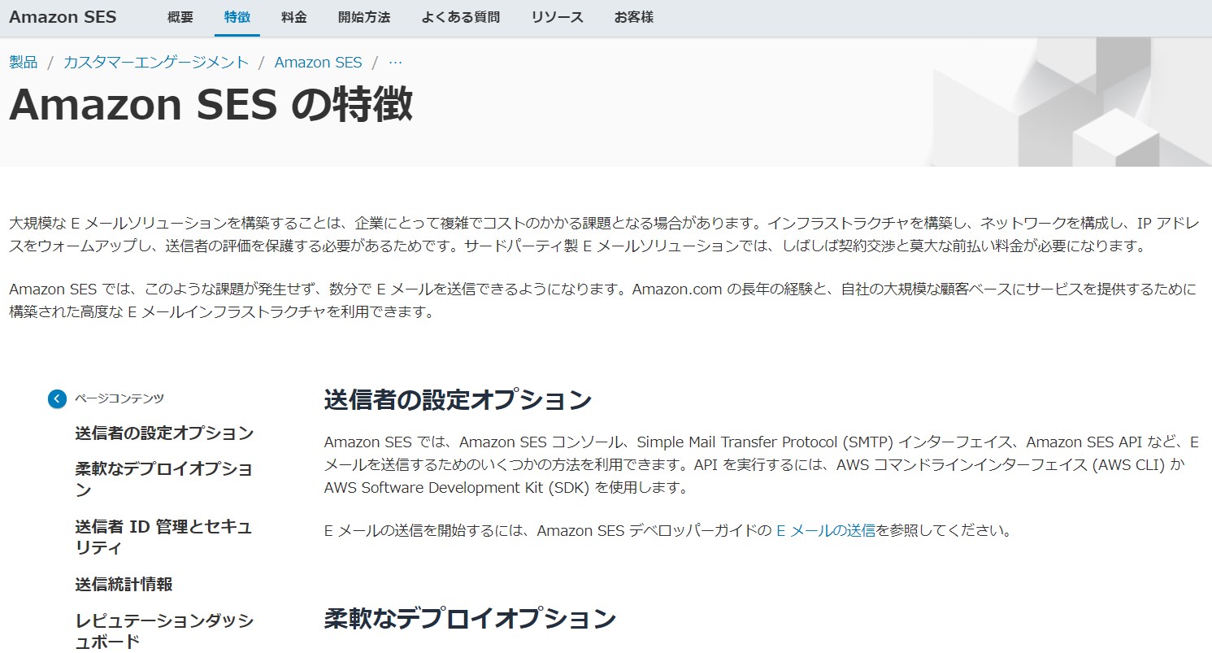This screenshot has height=653, width=1212.
Task: Jump to 柔軟なデプロイオプション in the sidebar
Action: tap(164, 479)
